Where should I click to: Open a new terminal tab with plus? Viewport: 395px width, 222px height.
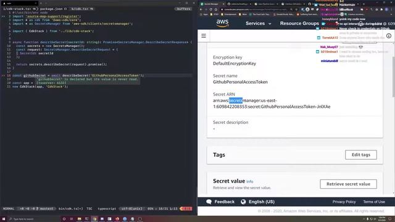(41, 3)
